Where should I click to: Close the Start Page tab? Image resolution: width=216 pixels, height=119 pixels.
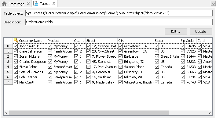[28, 4]
